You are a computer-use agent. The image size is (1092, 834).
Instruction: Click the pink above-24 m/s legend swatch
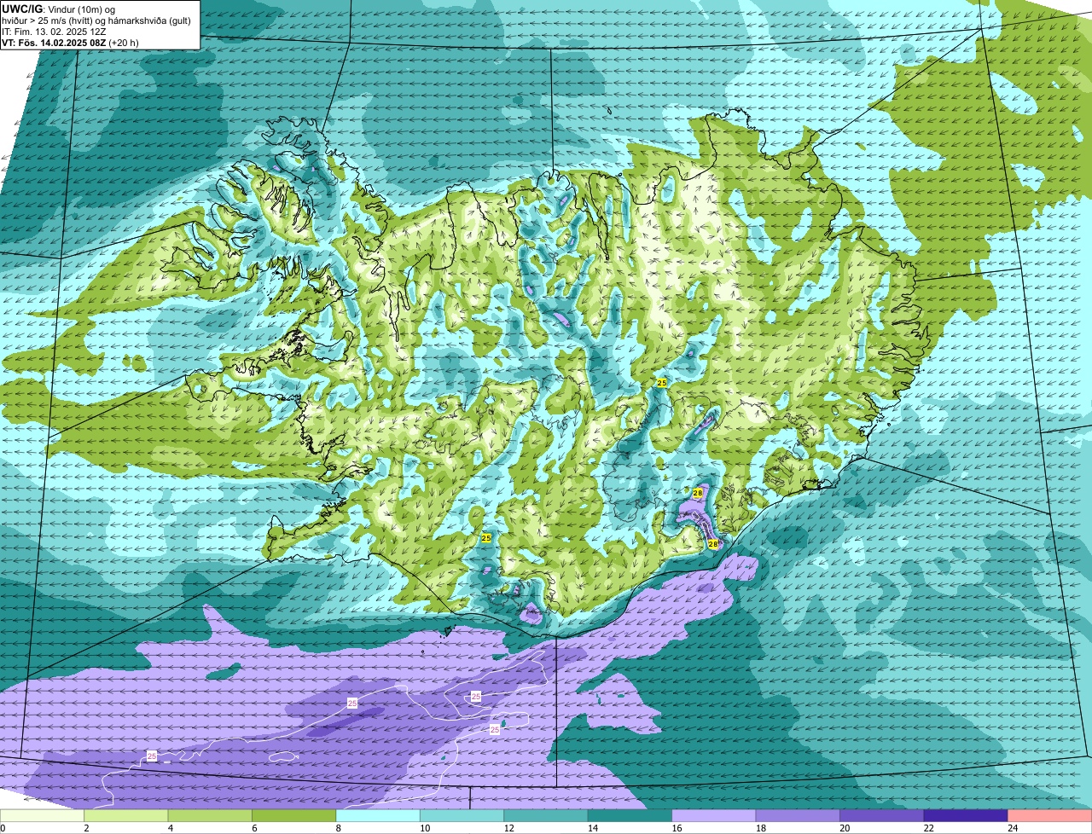tap(1050, 815)
